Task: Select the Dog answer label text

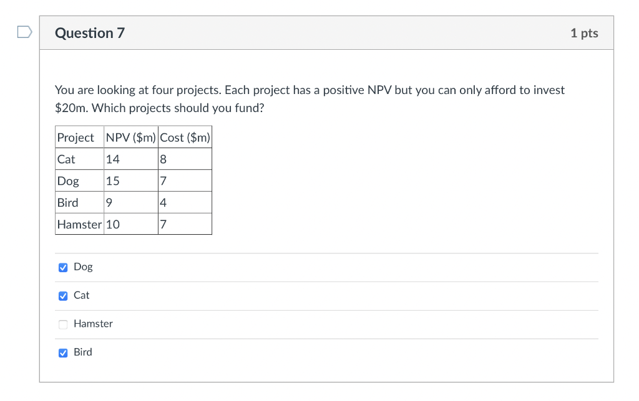Action: click(83, 267)
